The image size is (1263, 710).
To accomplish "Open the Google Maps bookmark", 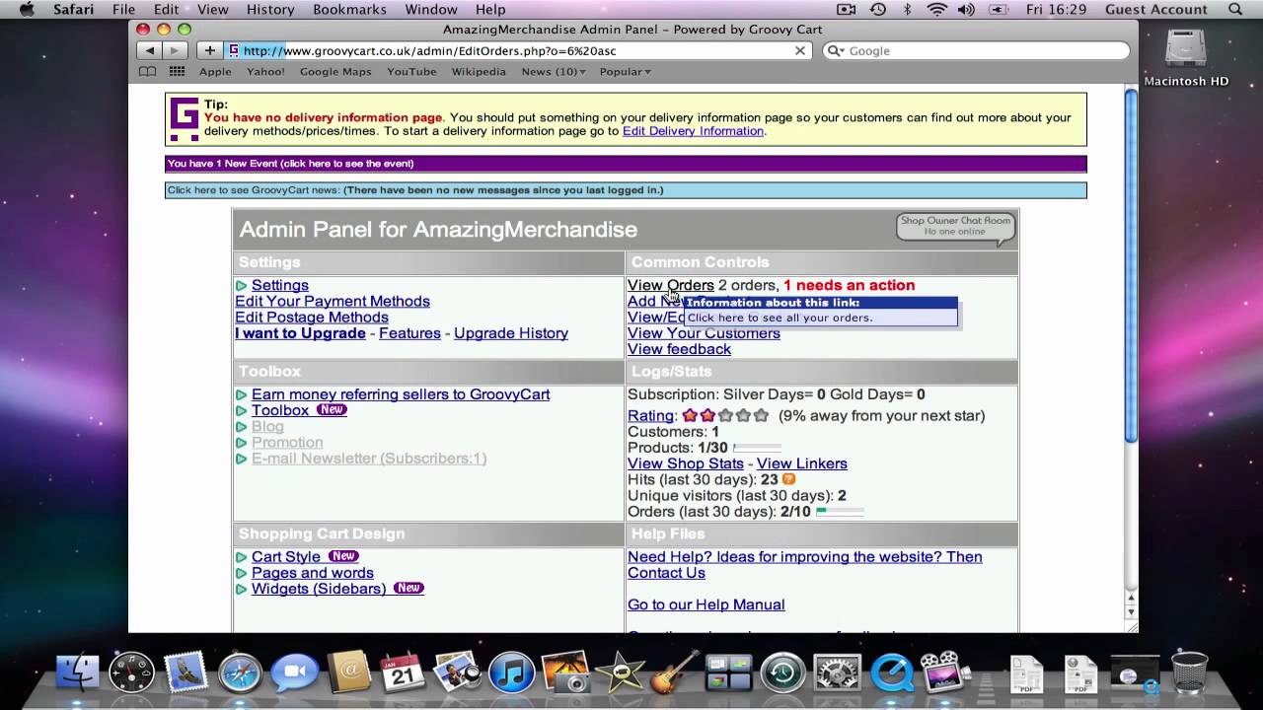I will (335, 72).
